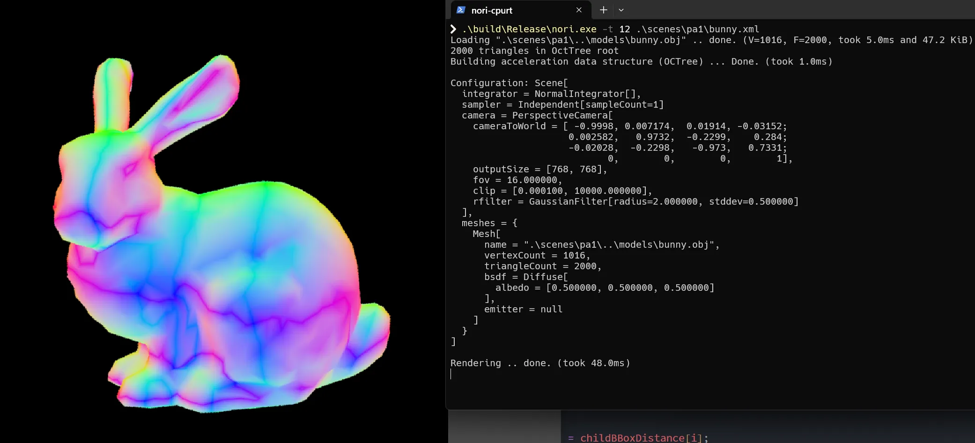
Task: Click the prompt chevron before the nori.exe command
Action: pos(453,29)
